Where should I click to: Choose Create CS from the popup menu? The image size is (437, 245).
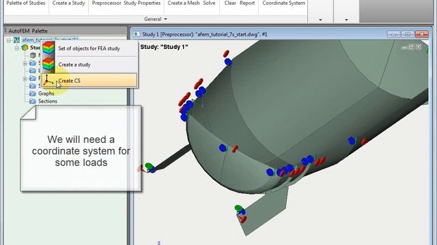(x=89, y=80)
